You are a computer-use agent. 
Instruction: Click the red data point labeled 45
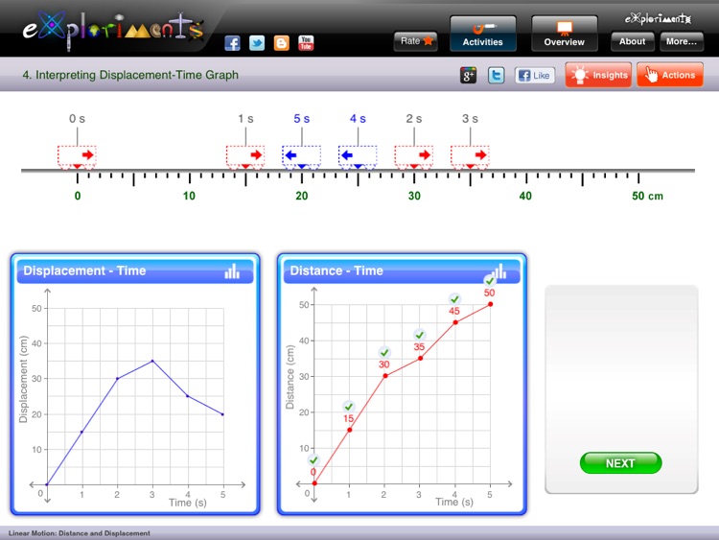point(455,322)
